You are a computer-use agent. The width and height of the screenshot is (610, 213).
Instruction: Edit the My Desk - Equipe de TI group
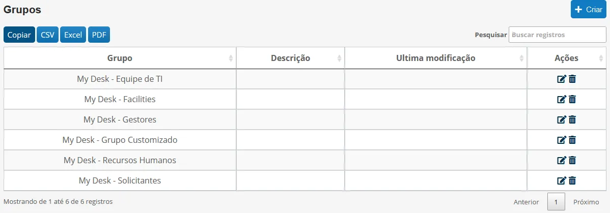point(561,79)
